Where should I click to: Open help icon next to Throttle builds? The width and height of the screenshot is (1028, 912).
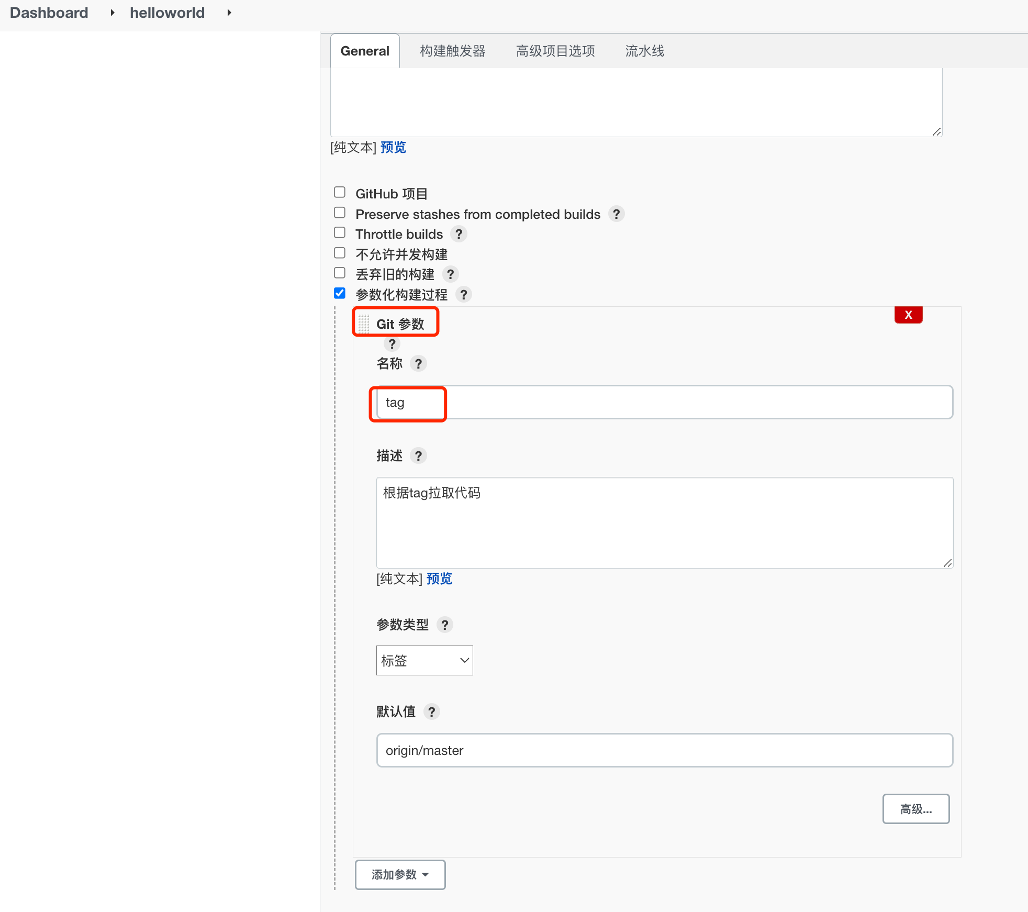click(x=459, y=234)
